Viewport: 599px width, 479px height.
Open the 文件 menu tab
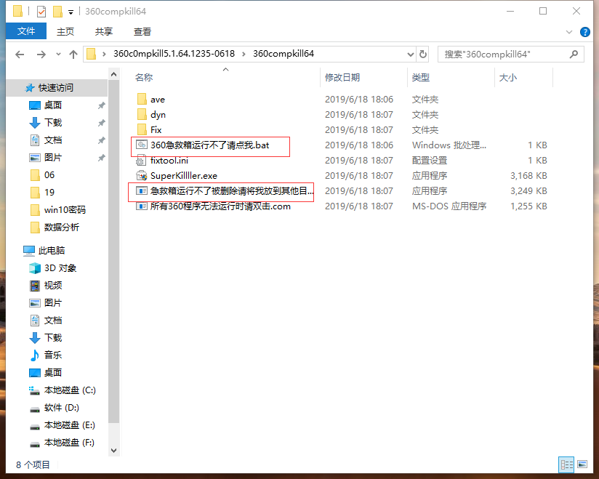click(x=26, y=31)
